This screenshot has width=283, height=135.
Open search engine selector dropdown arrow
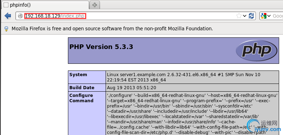(269, 16)
